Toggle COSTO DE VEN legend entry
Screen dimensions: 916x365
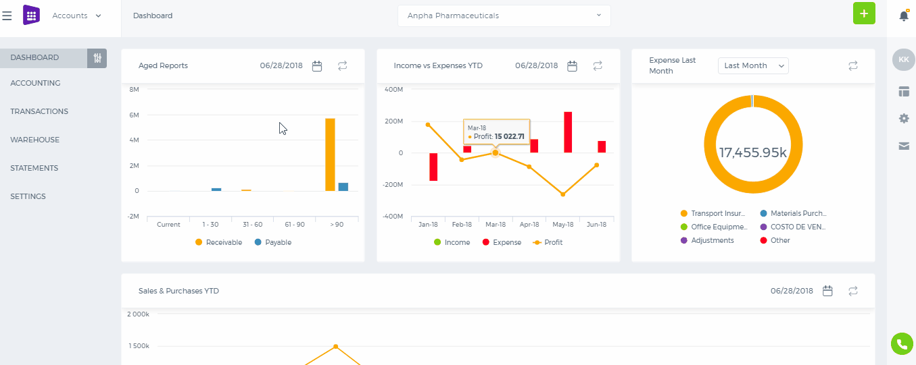click(793, 227)
